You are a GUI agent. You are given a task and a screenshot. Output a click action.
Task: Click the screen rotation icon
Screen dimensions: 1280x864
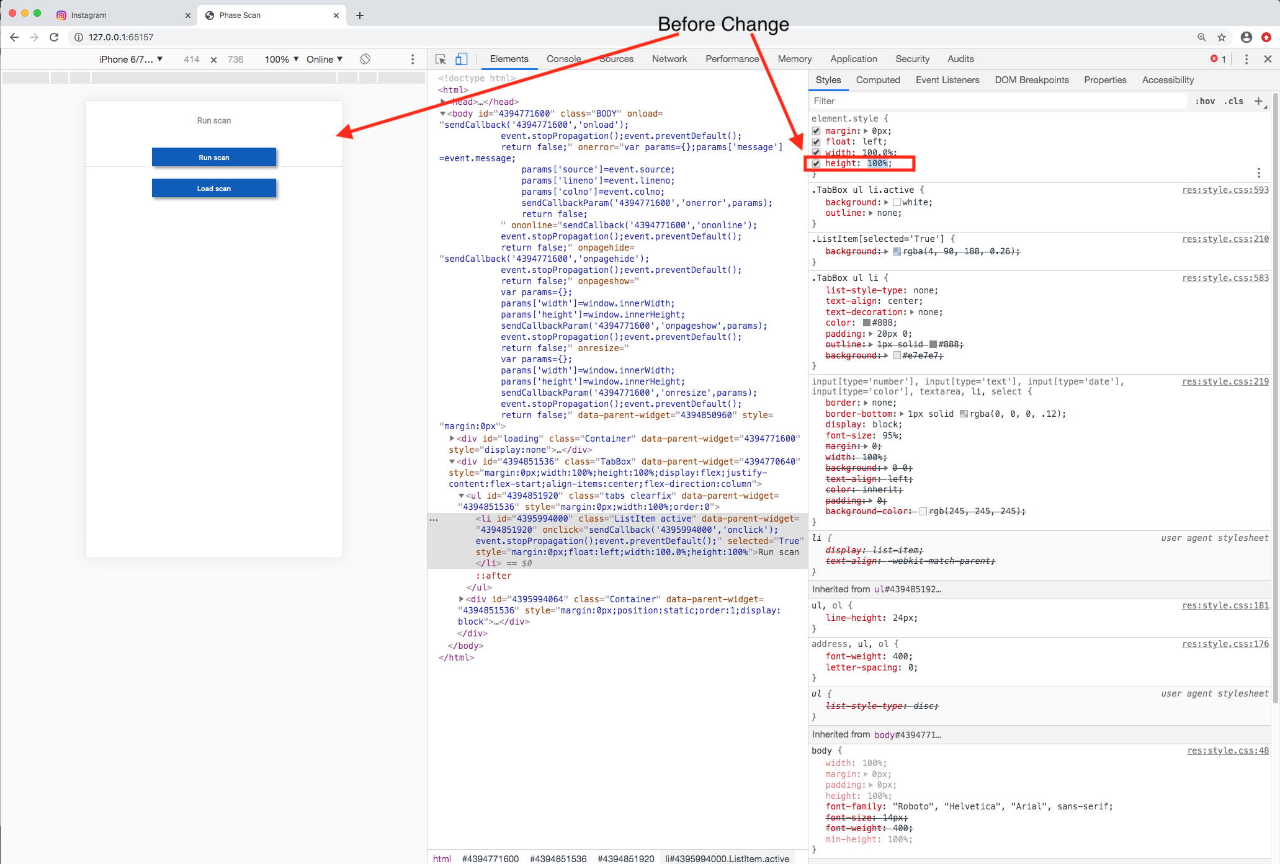click(x=365, y=59)
